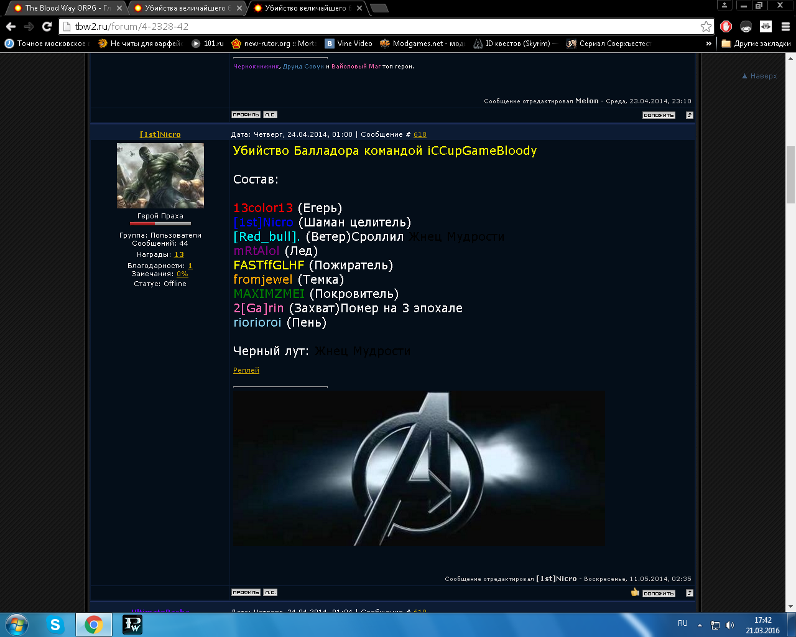Click 'профиль' button under Melon's post

[246, 114]
